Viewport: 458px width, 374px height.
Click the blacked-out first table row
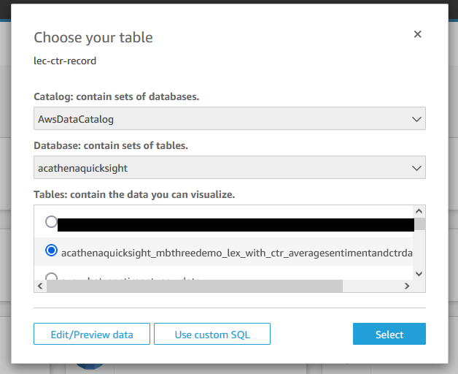pos(233,224)
